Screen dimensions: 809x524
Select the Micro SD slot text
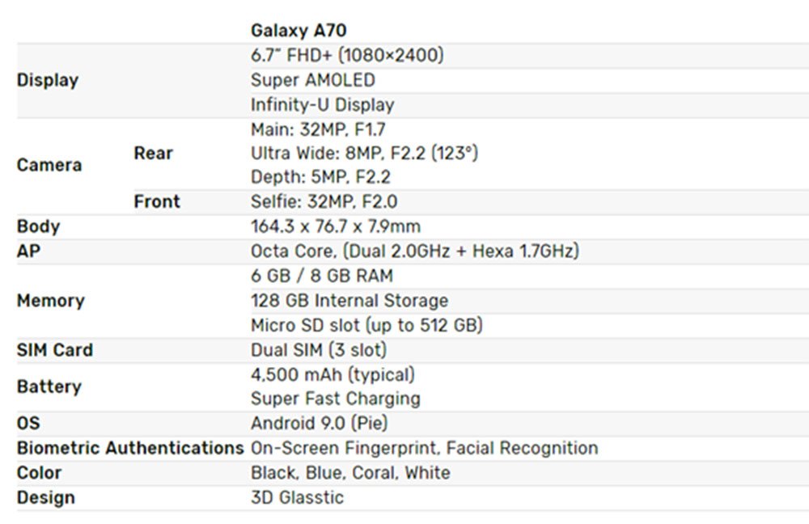point(366,325)
